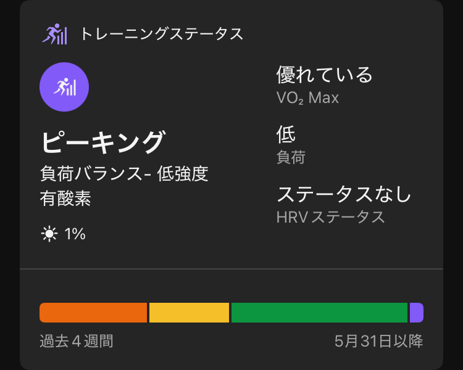This screenshot has width=463, height=370.
Task: Open the ステータスなし HRV value
Action: [x=344, y=194]
